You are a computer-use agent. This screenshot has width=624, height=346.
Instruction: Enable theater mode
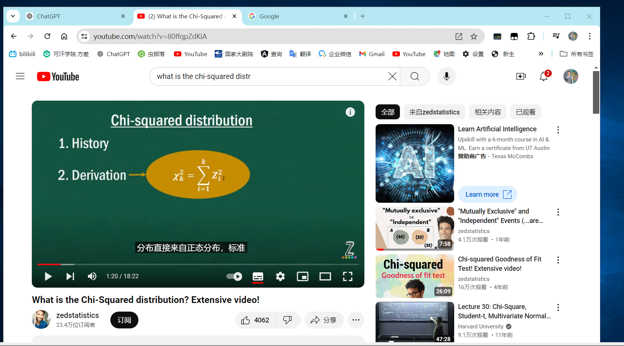click(x=325, y=276)
